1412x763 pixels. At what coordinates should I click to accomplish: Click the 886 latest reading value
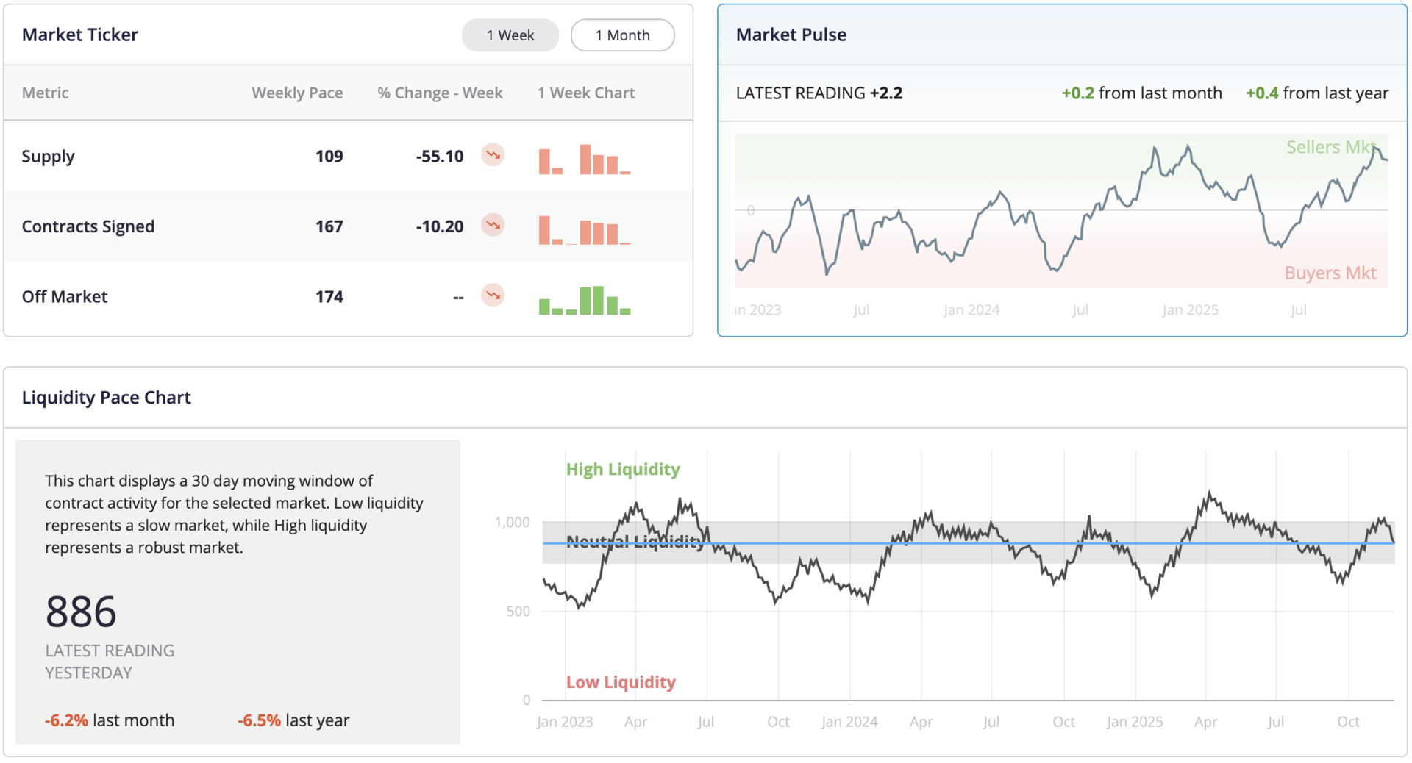click(81, 612)
